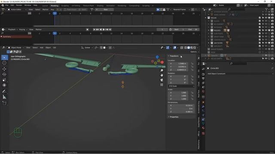
Task: Toggle exclude checkbox for ME109 collection
Action: (x=260, y=18)
